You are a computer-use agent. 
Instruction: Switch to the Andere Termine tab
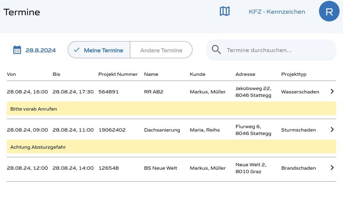pos(161,50)
